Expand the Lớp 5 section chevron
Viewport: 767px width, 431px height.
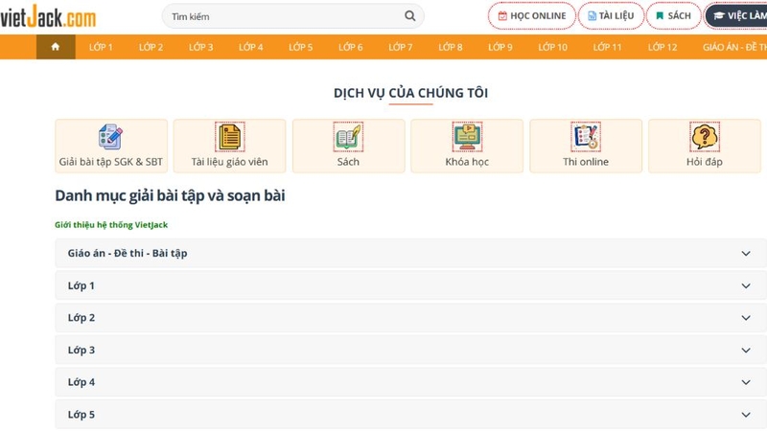pos(746,415)
